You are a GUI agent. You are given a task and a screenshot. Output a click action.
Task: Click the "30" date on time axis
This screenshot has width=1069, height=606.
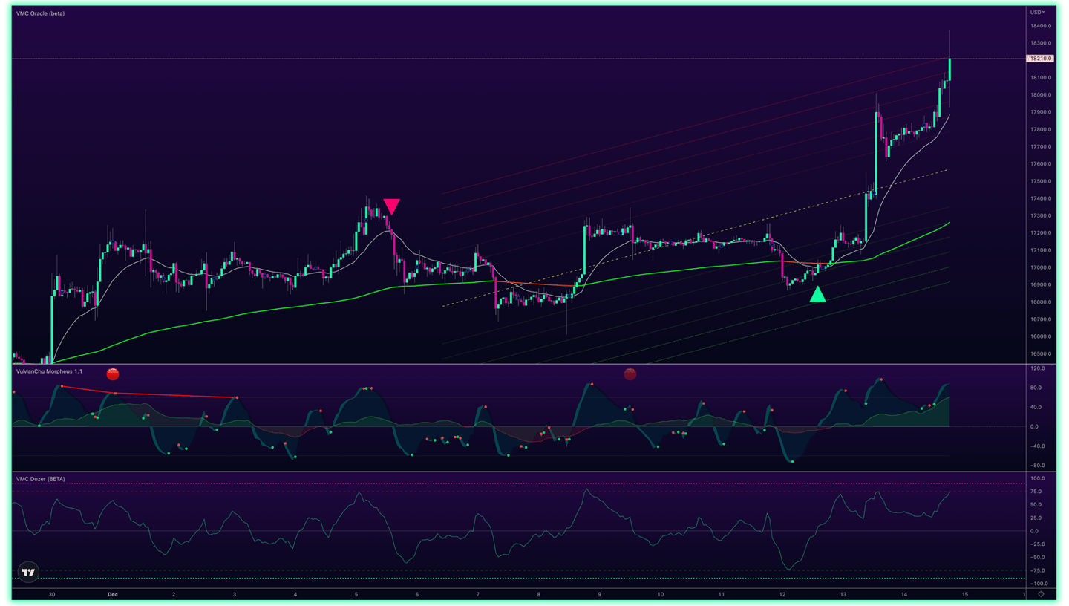tap(52, 594)
